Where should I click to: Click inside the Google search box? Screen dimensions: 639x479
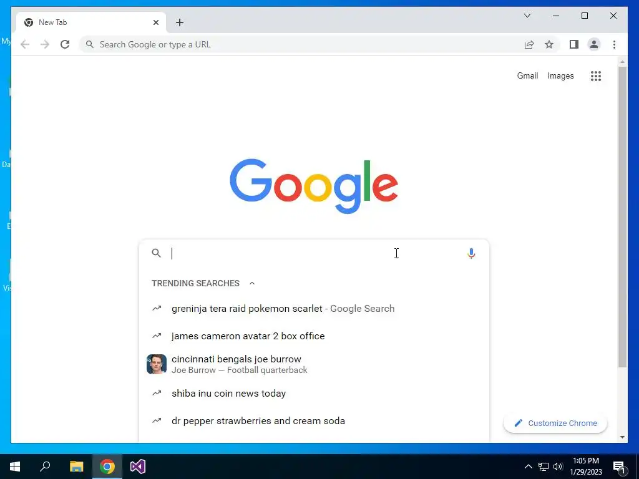coord(314,253)
